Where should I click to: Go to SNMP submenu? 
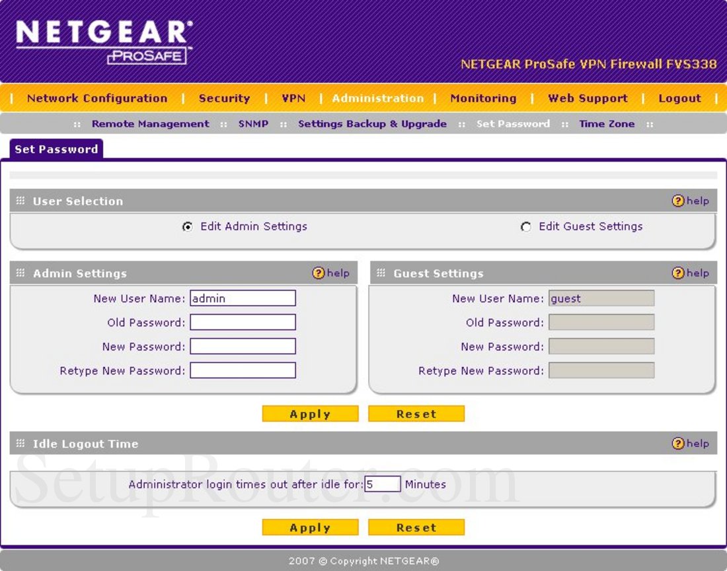tap(253, 123)
